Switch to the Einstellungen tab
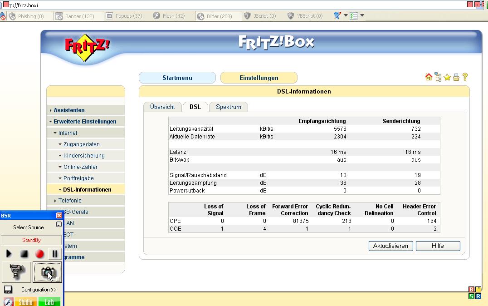 pyautogui.click(x=259, y=78)
